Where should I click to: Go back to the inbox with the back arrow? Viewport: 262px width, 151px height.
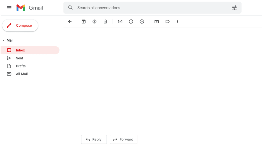pos(70,22)
